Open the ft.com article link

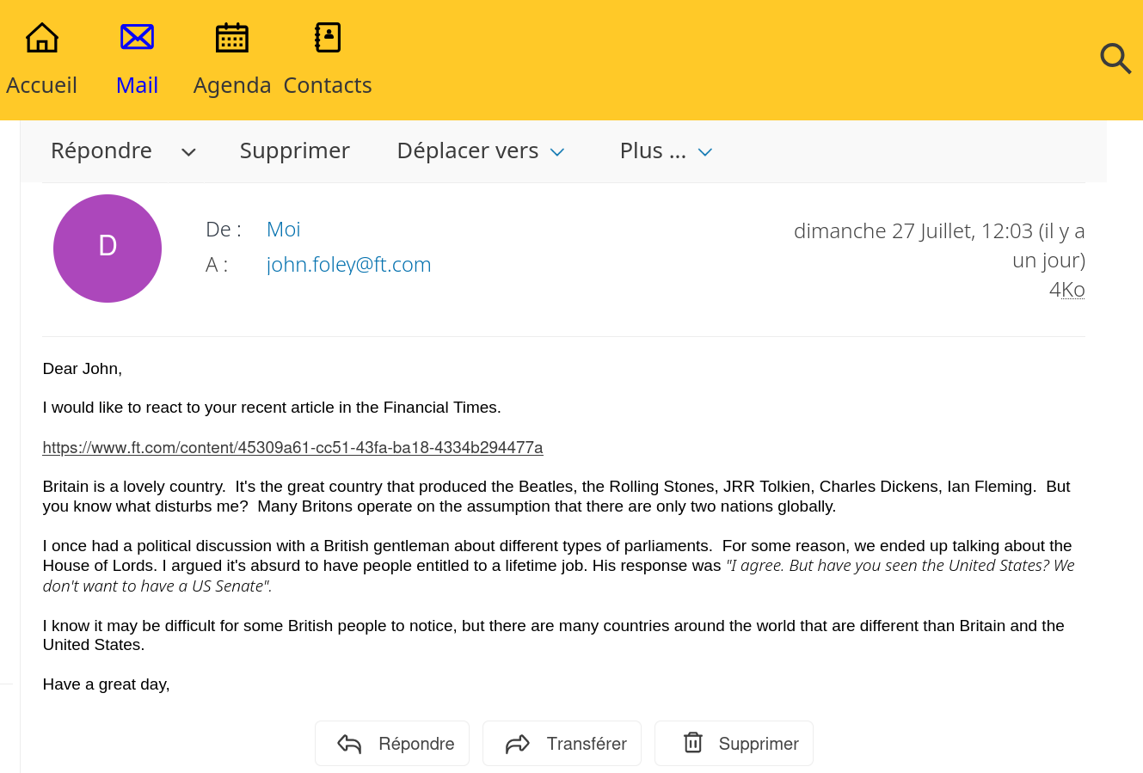[292, 447]
